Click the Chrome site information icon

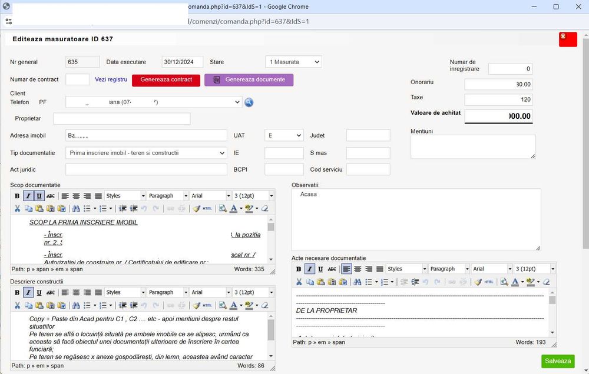point(9,21)
